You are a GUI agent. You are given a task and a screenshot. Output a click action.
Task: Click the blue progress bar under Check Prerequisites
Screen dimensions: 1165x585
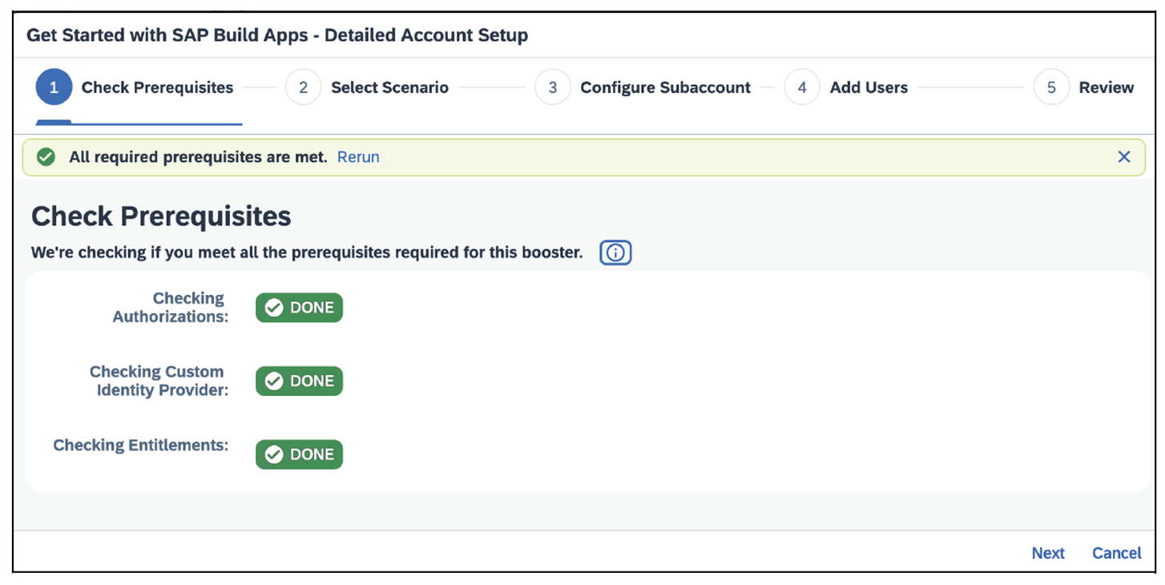pyautogui.click(x=138, y=121)
